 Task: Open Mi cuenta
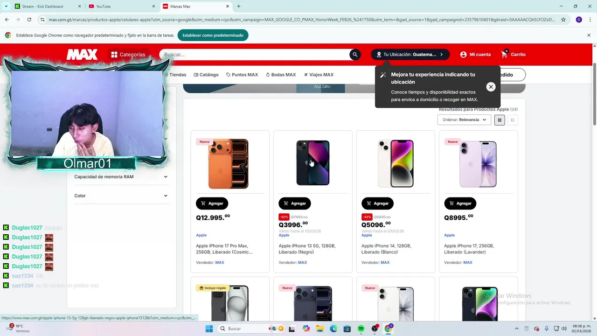475,55
